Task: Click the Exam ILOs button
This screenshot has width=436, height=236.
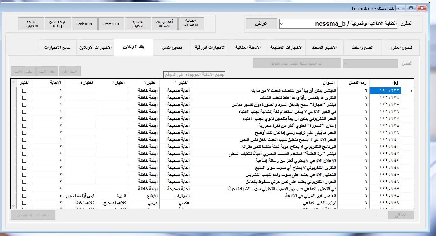Action: pyautogui.click(x=111, y=24)
